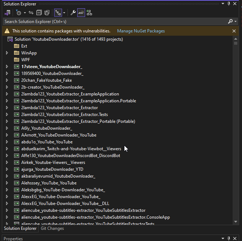Click the WPF folder icon
The image size is (242, 241).
17,60
